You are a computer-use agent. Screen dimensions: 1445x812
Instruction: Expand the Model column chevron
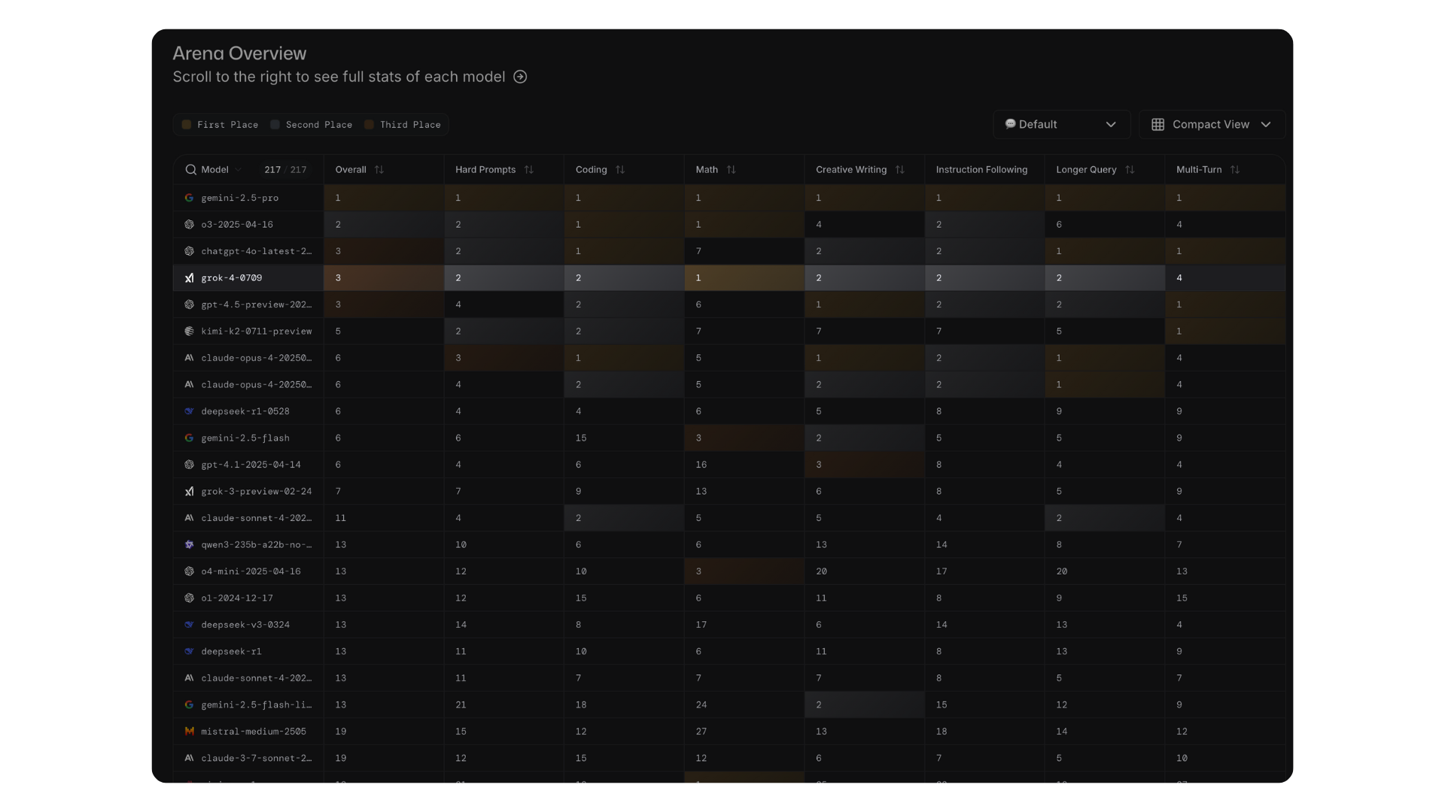239,170
